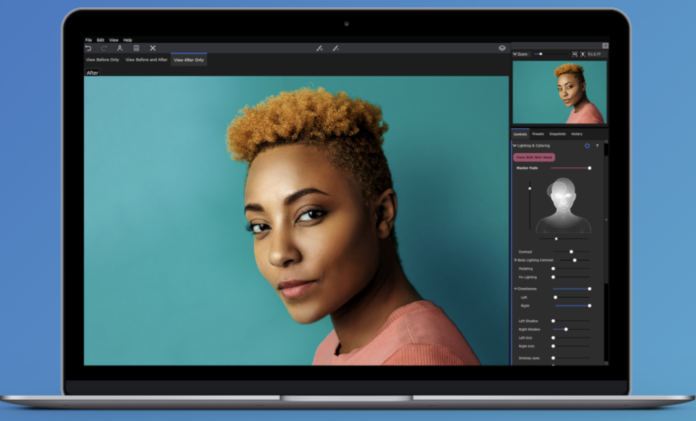Click the add person icon in toolbar

(x=120, y=48)
